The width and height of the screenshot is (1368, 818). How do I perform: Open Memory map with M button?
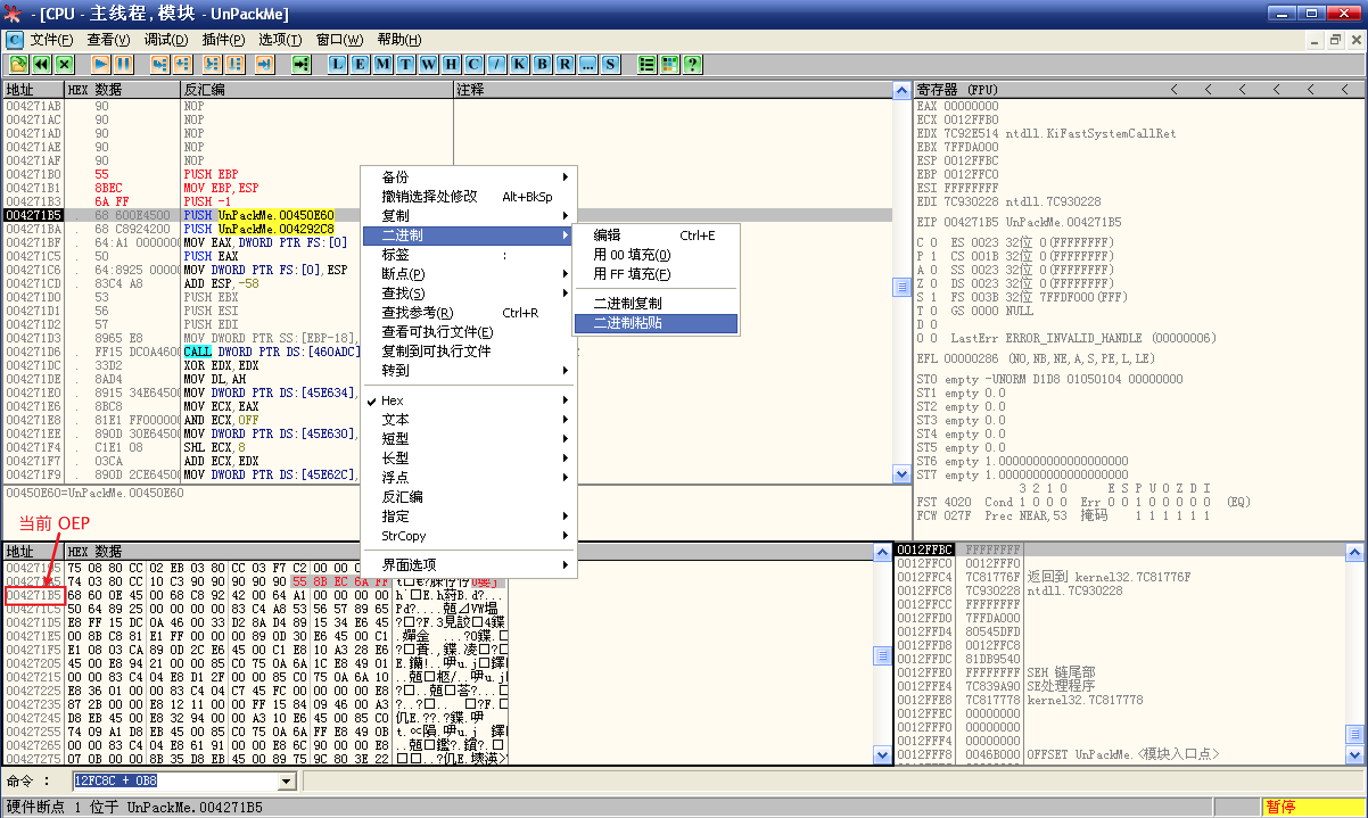382,64
